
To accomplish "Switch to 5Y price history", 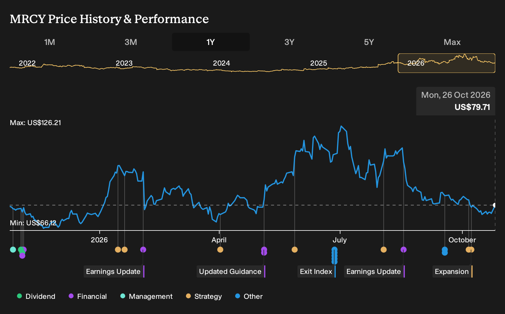I will click(369, 42).
